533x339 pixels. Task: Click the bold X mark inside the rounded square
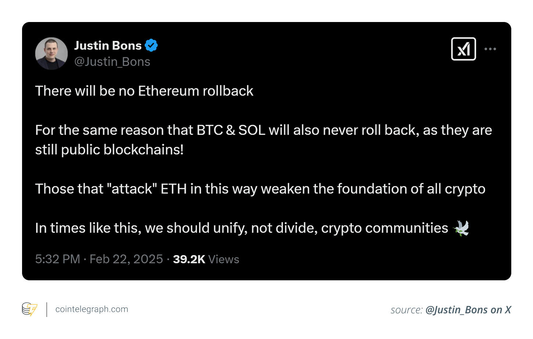coord(463,48)
